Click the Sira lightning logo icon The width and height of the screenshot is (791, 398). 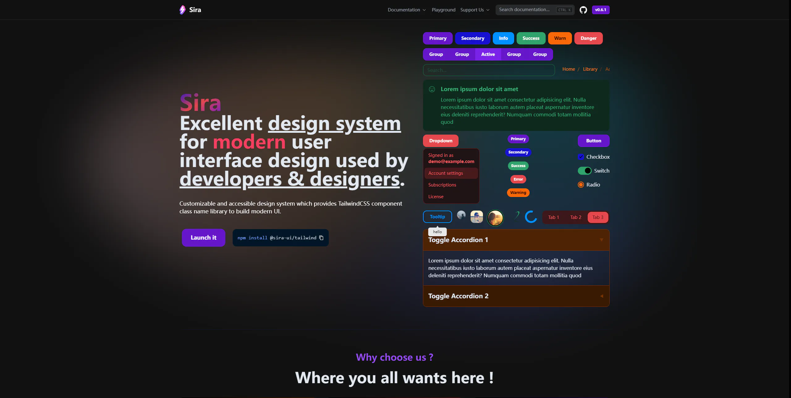pos(183,10)
